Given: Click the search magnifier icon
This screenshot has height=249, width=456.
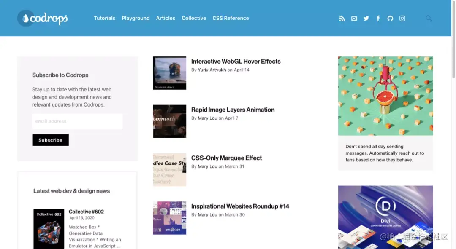Looking at the screenshot, I should 429,19.
